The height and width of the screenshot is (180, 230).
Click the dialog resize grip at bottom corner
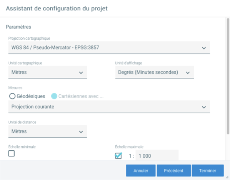pyautogui.click(x=227, y=177)
